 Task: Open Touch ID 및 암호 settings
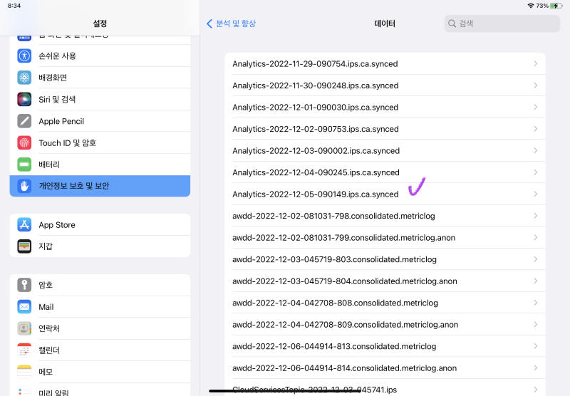tap(100, 142)
